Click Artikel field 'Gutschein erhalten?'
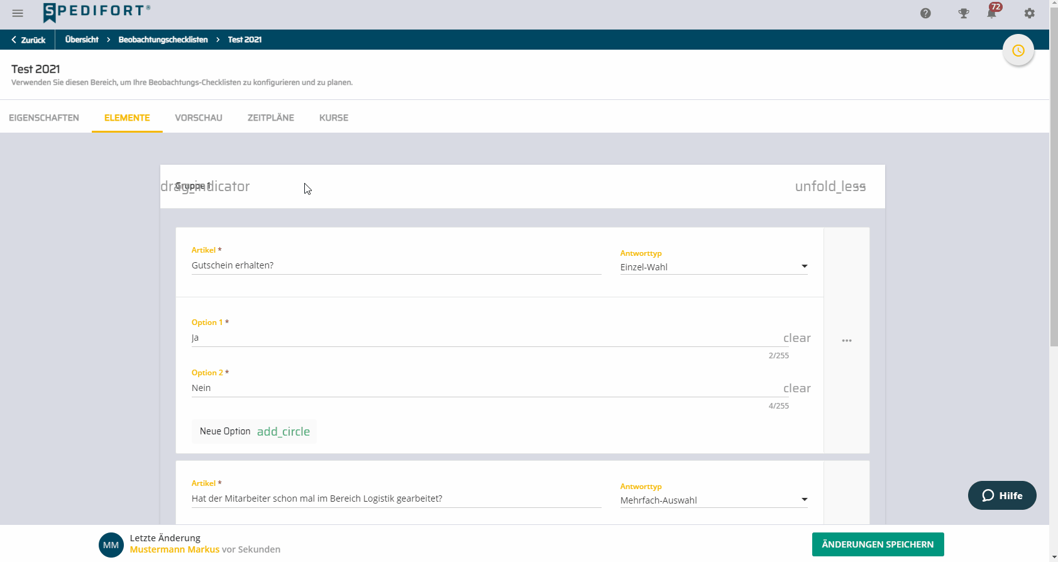Screen dimensions: 1058x562 396,266
